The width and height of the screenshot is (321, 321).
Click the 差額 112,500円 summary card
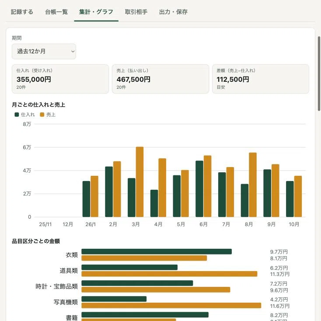(261, 79)
